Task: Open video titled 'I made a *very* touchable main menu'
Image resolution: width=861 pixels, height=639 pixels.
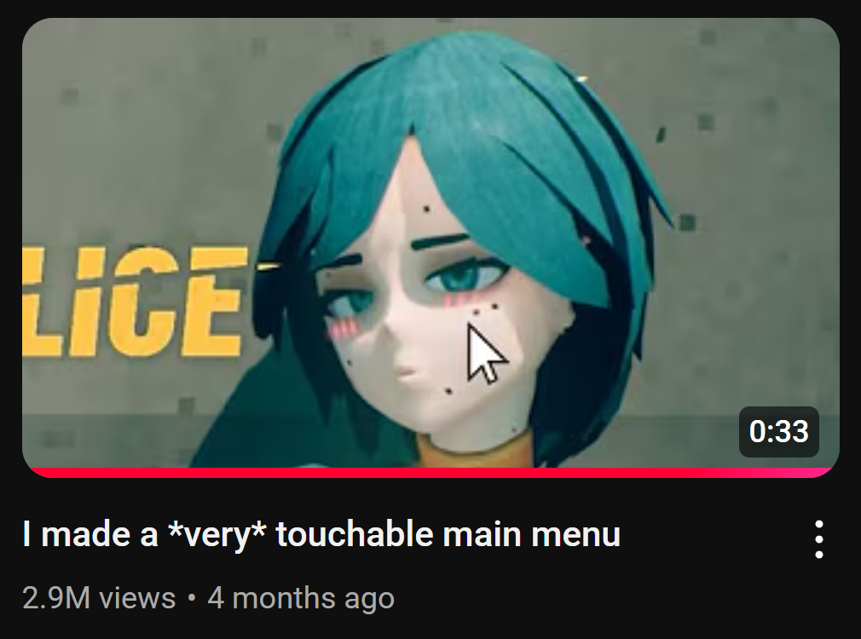Action: click(x=321, y=533)
